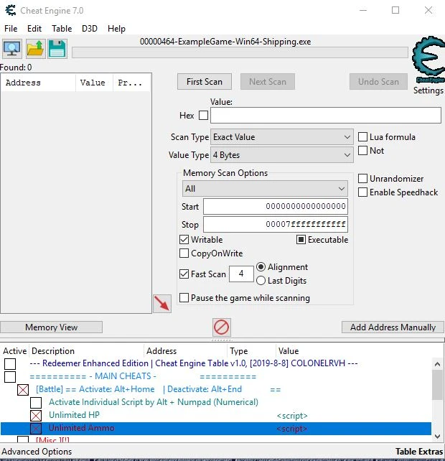Save the current table floppy icon
The image size is (445, 461).
coord(57,49)
